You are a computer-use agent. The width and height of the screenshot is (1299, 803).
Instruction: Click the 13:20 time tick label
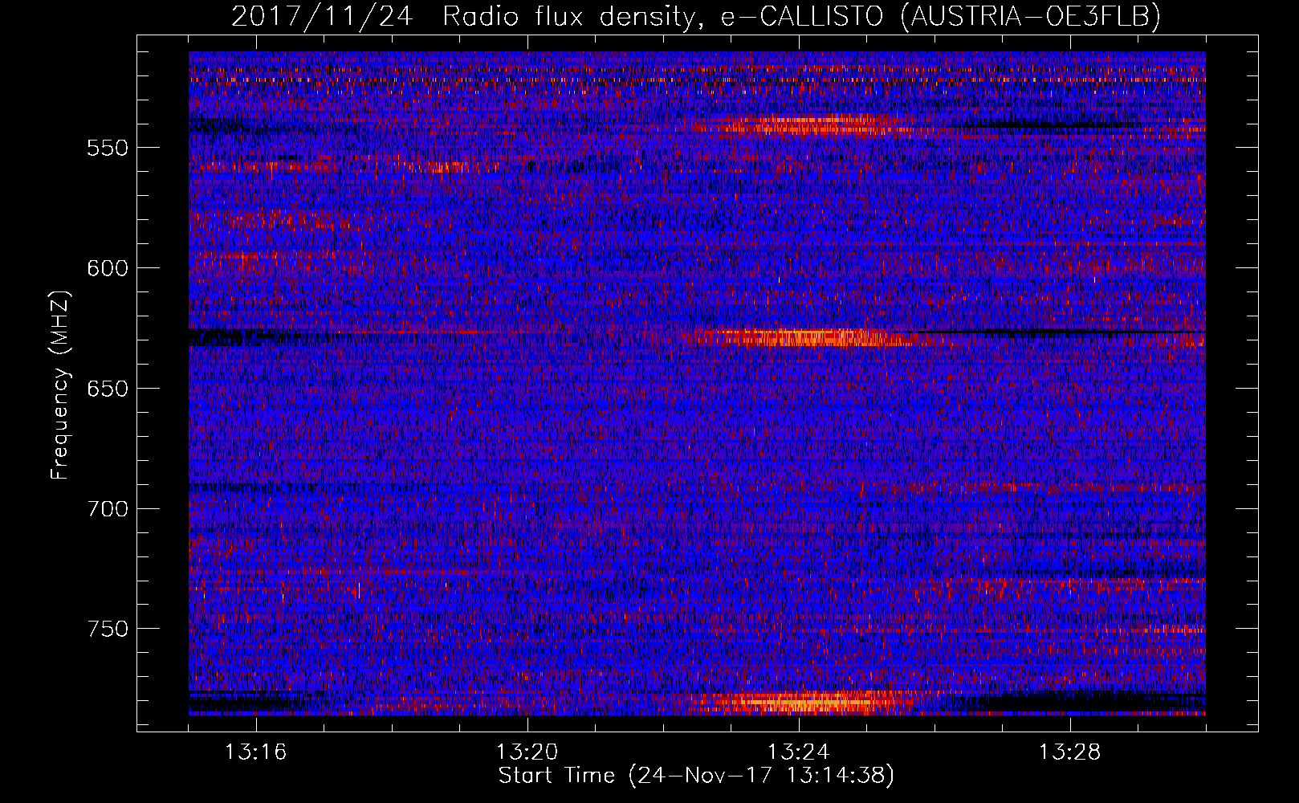527,752
